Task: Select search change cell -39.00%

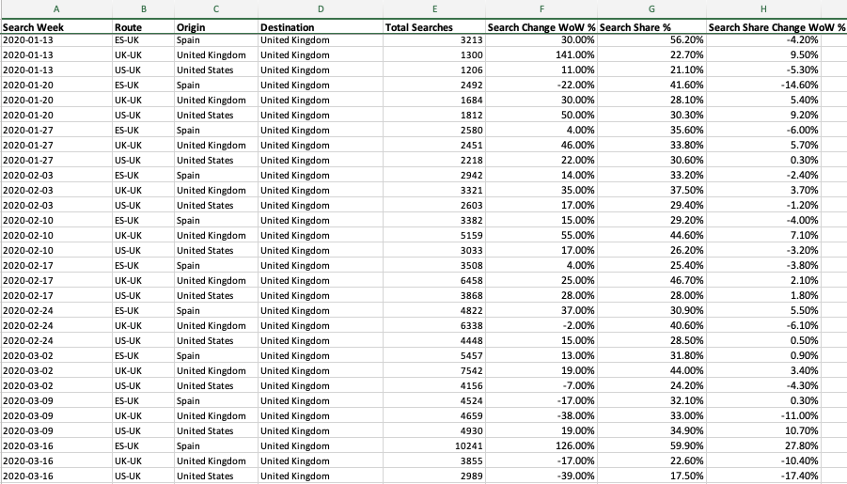Action: pyautogui.click(x=541, y=476)
